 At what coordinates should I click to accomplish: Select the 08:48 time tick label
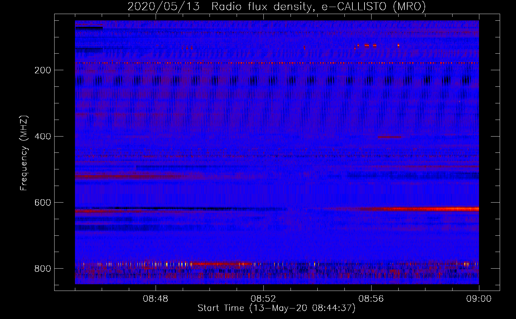click(x=156, y=299)
